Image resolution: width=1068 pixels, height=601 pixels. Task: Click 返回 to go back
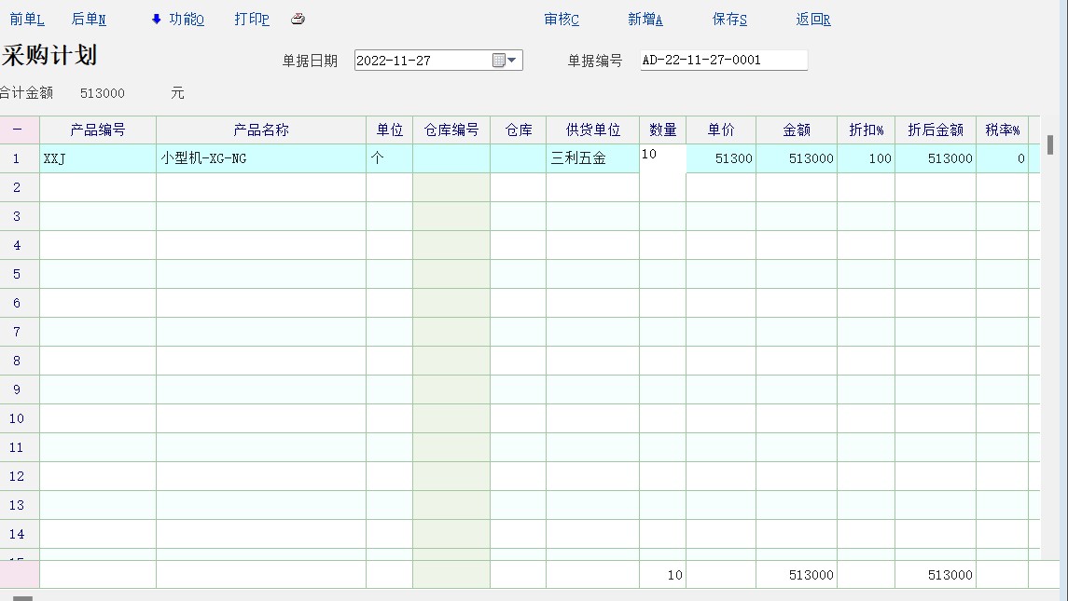[813, 20]
